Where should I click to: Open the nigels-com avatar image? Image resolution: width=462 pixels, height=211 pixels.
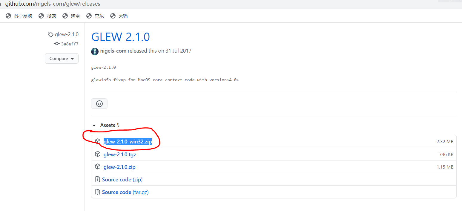tap(95, 51)
